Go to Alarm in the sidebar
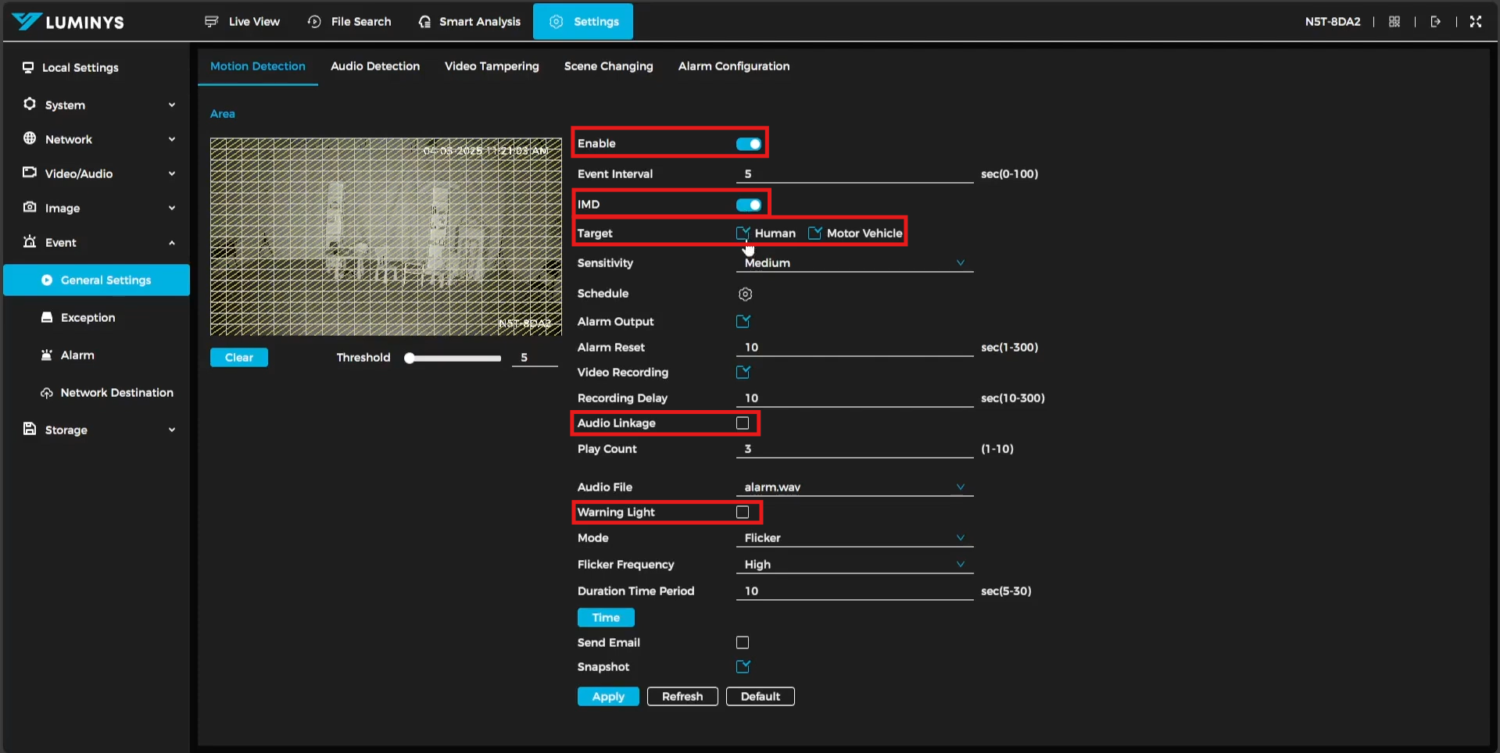This screenshot has height=753, width=1500. pos(77,355)
